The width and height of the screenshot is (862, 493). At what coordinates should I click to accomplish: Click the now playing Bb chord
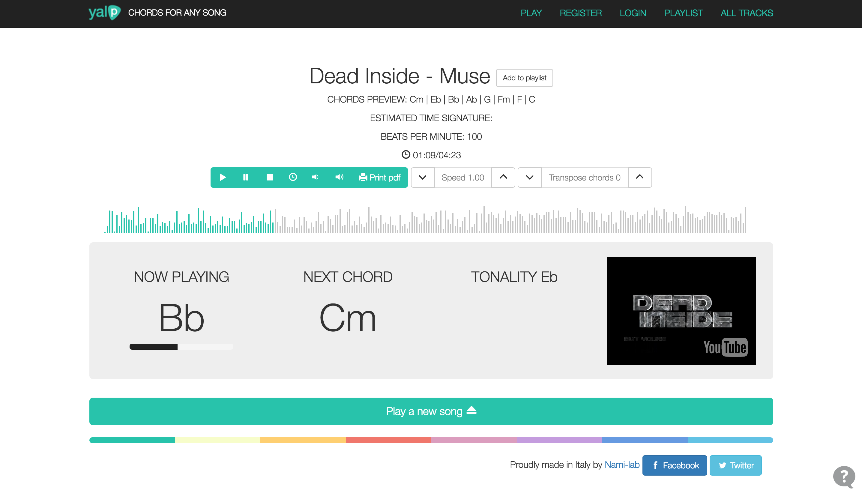point(181,318)
